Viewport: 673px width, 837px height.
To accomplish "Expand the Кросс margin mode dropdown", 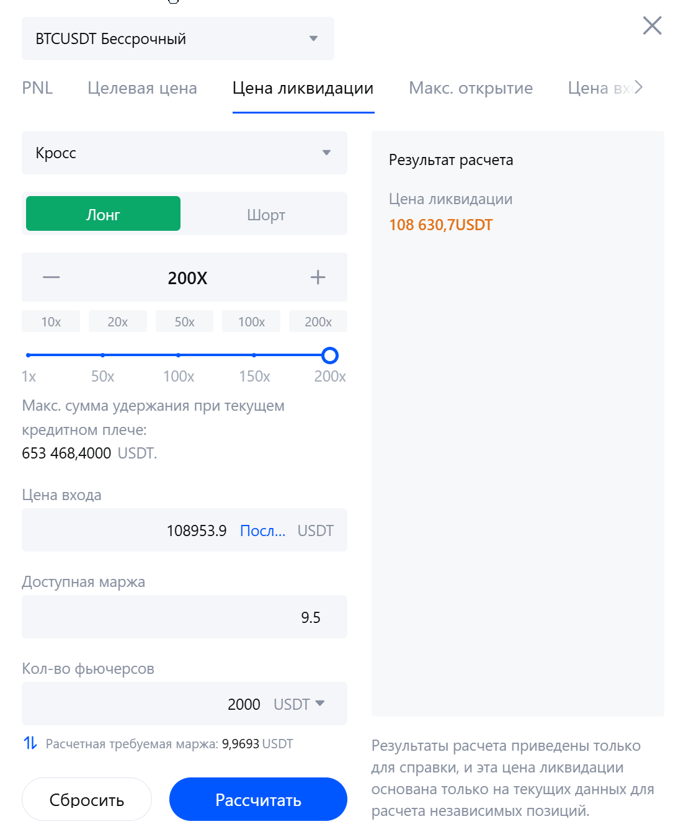I will point(184,153).
